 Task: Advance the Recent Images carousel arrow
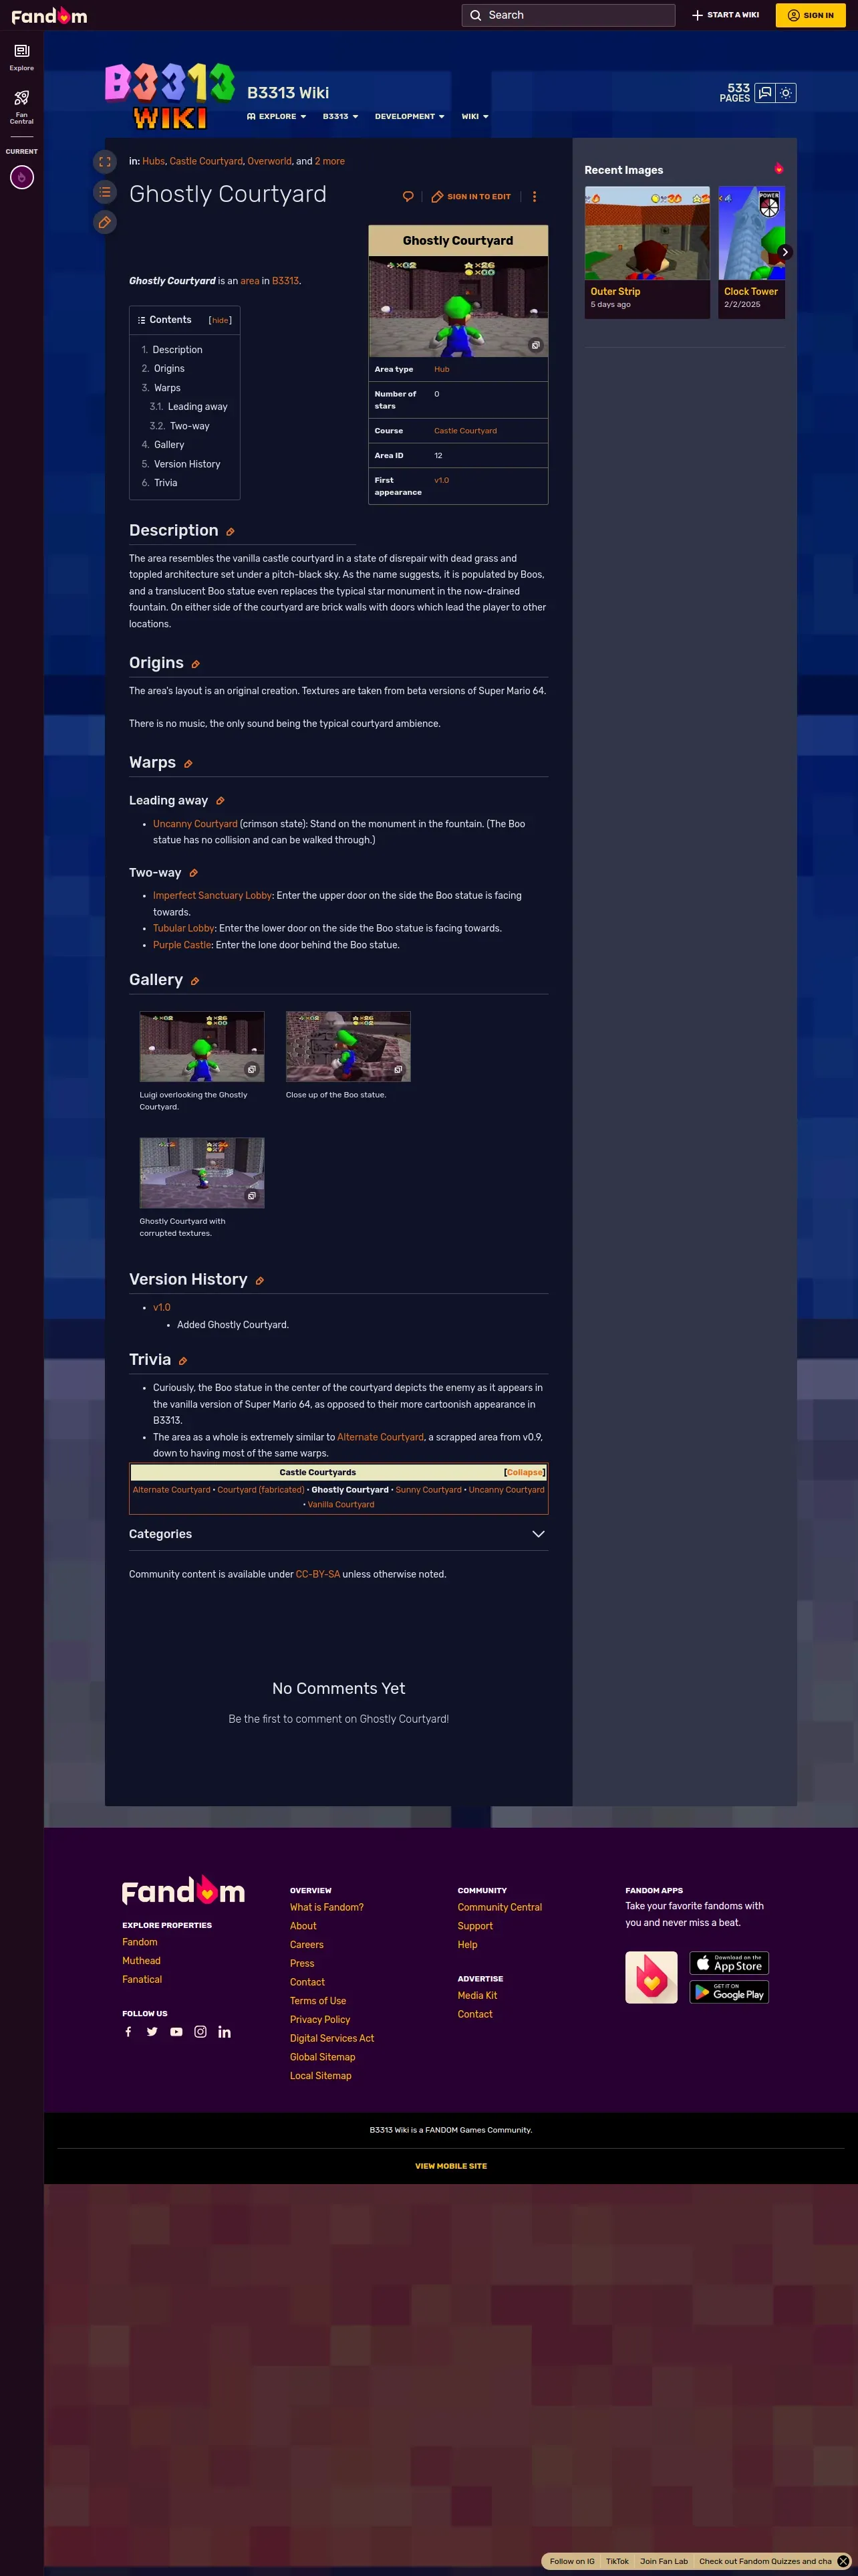tap(785, 252)
